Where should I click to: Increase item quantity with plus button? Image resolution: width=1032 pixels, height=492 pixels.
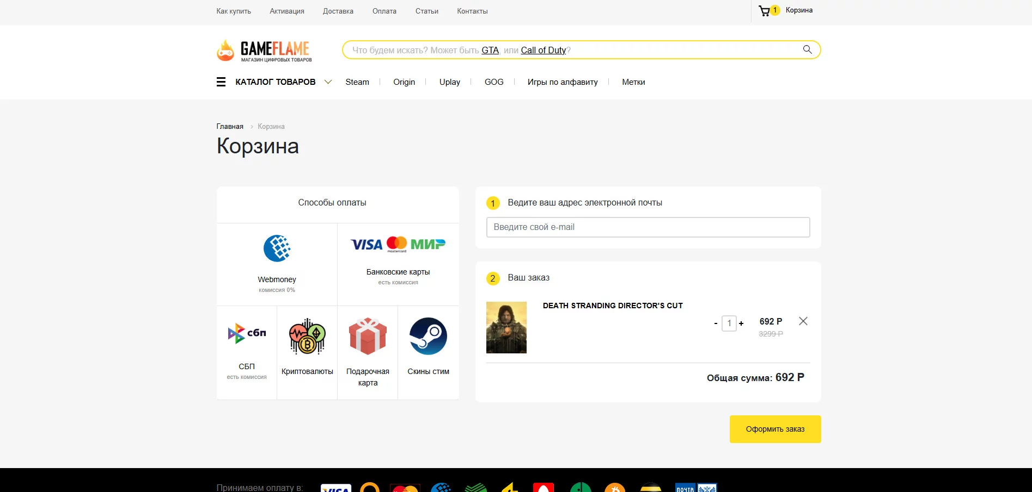(x=741, y=323)
